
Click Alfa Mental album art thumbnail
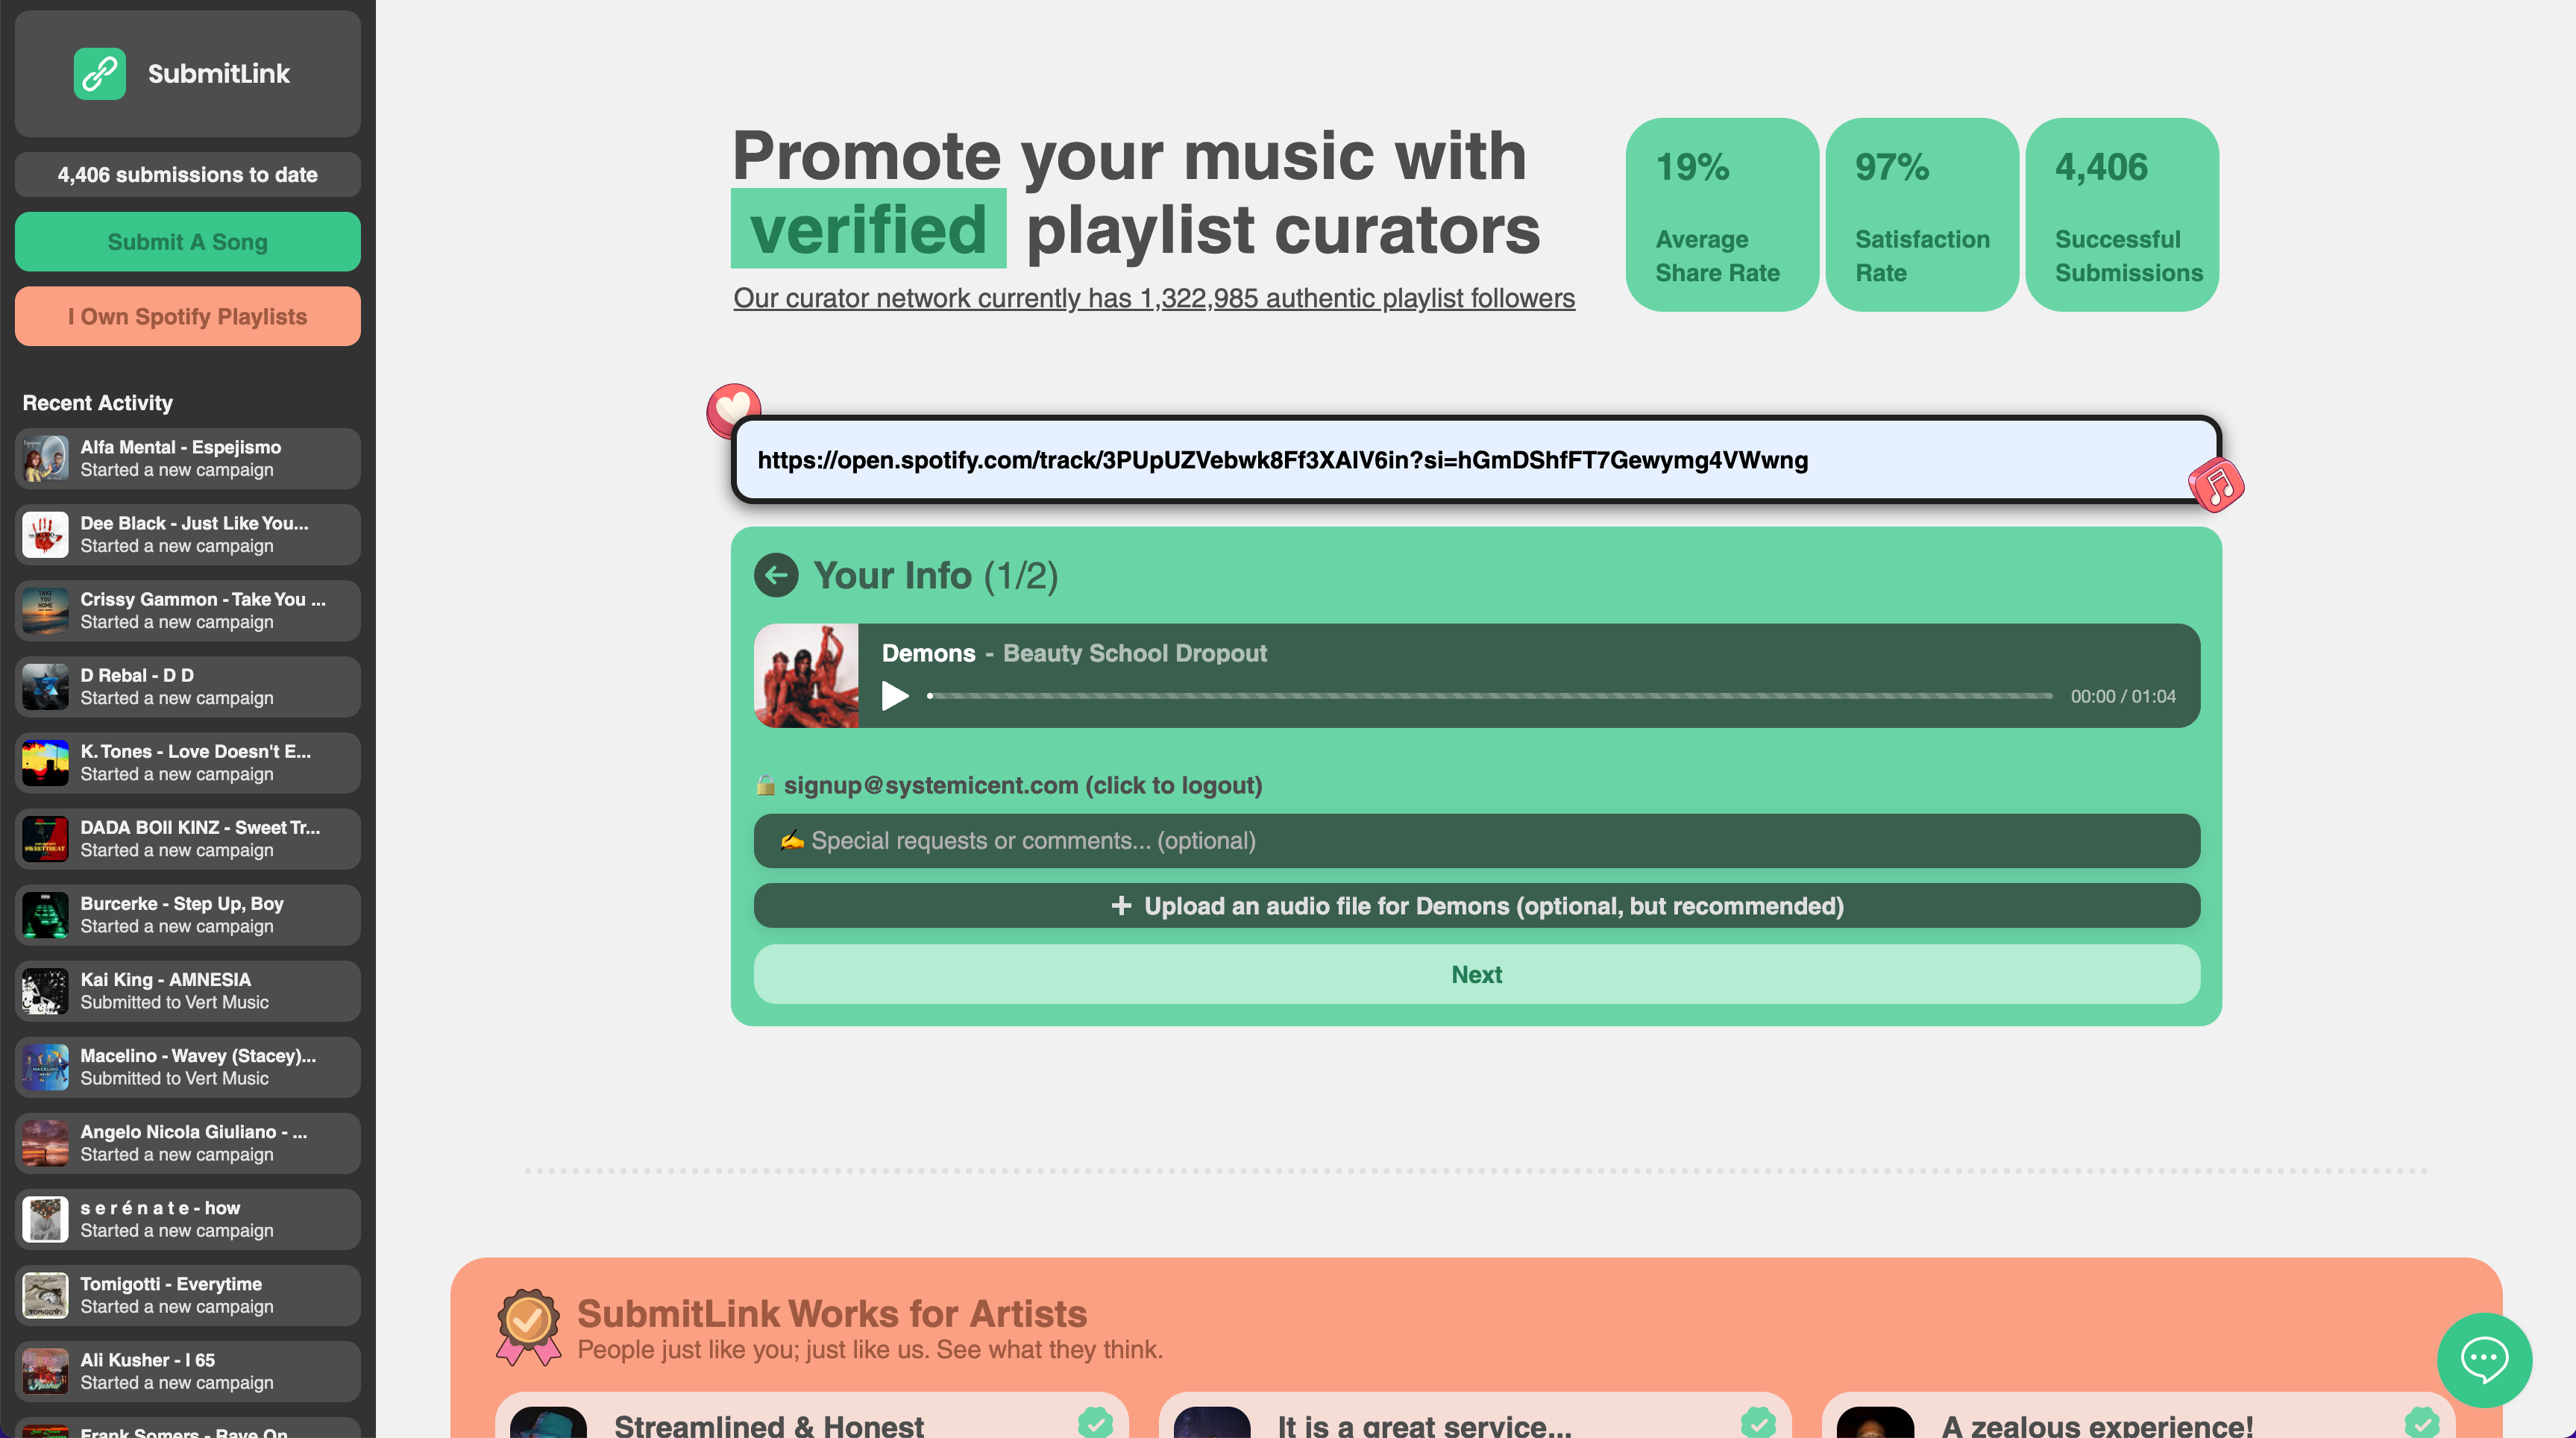tap(45, 459)
